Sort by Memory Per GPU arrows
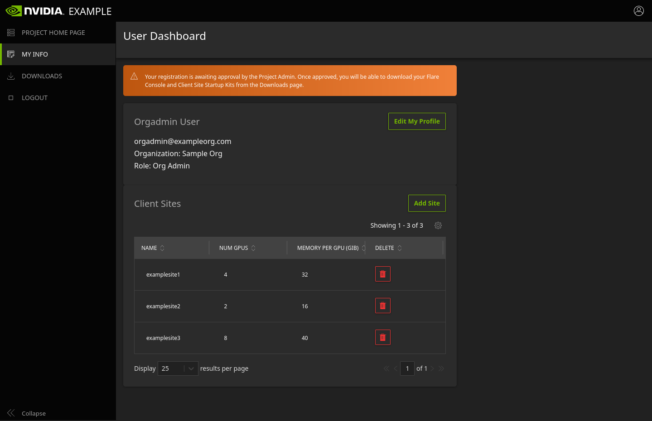Viewport: 652px width, 421px height. point(363,248)
